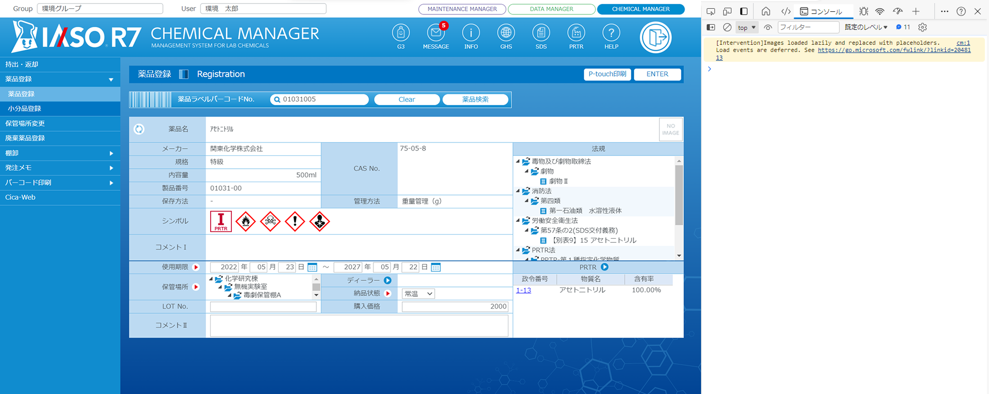Open 保管場所変更 in sidebar
Viewport: 989px width, 394px height.
60,123
